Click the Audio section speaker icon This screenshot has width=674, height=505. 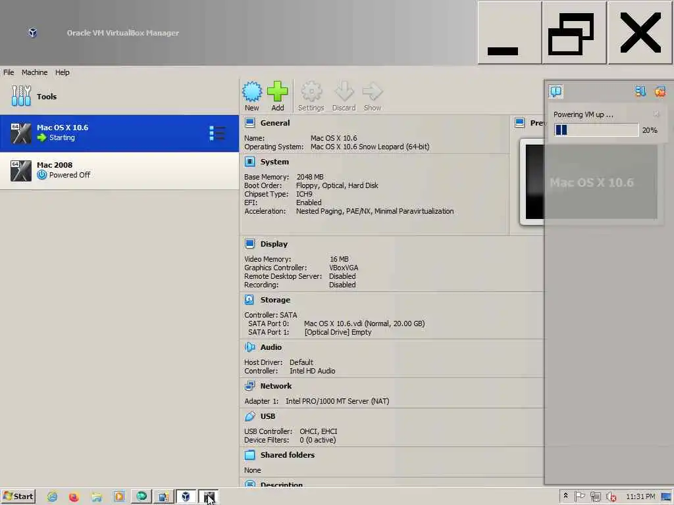pyautogui.click(x=249, y=347)
